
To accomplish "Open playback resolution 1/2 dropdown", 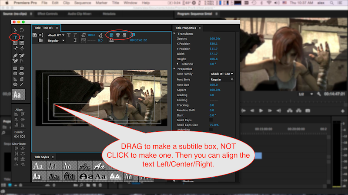I will coord(305,94).
